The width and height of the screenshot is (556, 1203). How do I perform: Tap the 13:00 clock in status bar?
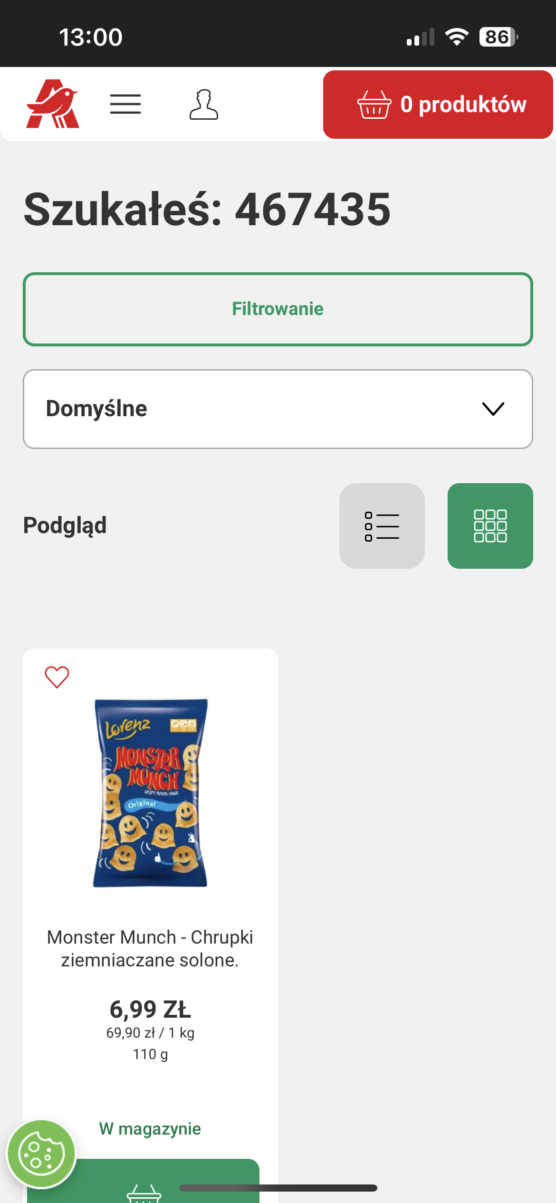coord(91,37)
